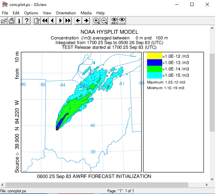
Task: Click the Help question mark icon
Action: (27, 21)
